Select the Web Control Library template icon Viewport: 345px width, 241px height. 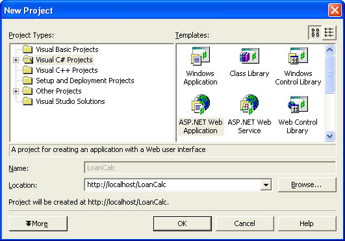[298, 105]
